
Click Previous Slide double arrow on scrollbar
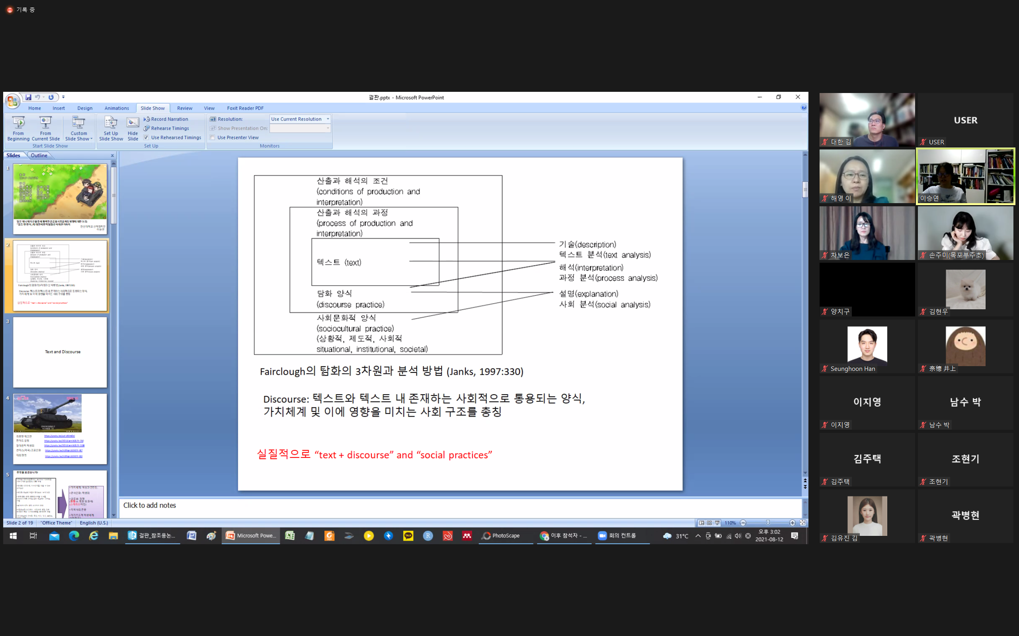pyautogui.click(x=805, y=480)
